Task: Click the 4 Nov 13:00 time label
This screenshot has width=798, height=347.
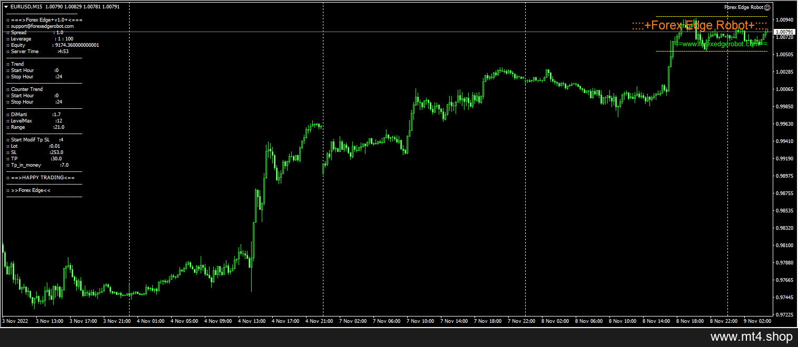Action: pyautogui.click(x=252, y=320)
